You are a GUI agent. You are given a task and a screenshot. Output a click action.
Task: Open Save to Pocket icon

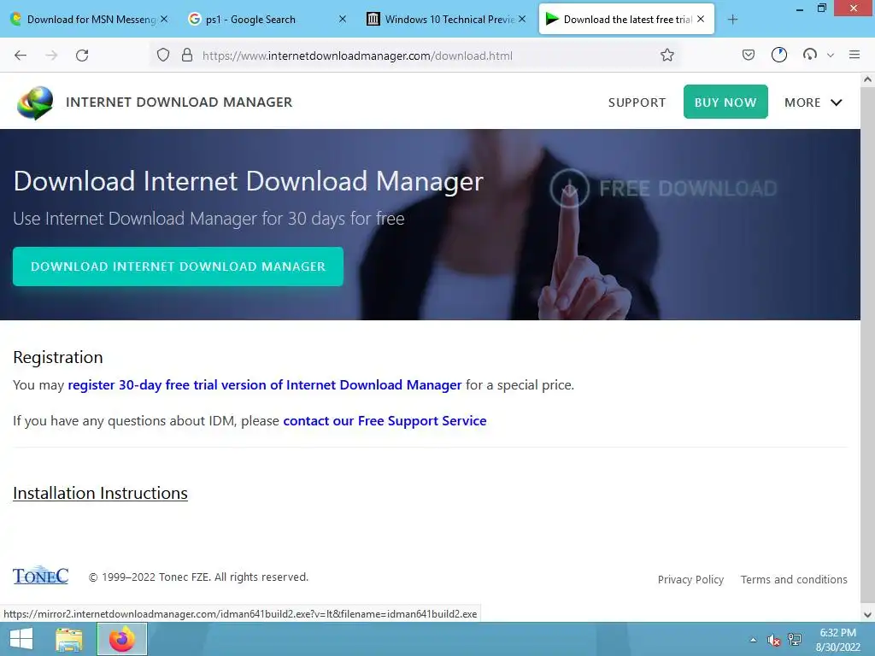click(749, 55)
